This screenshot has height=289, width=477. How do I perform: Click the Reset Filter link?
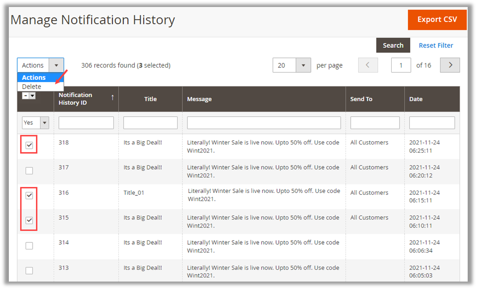pyautogui.click(x=436, y=45)
